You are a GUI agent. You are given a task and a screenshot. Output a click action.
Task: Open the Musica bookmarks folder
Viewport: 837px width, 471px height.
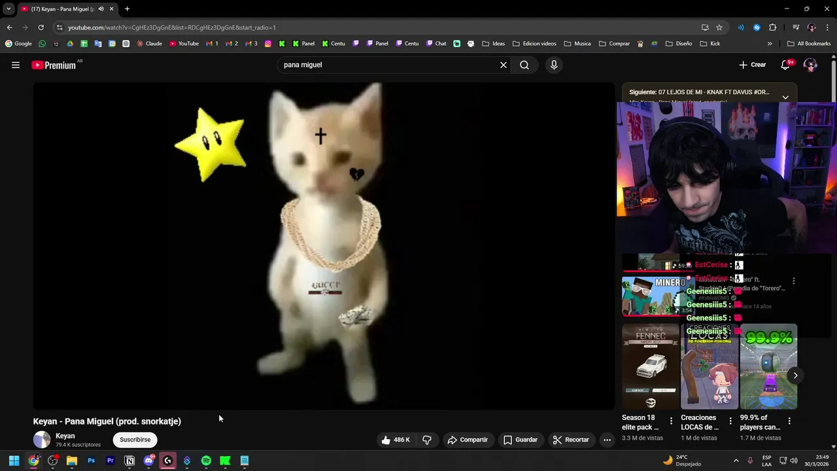pyautogui.click(x=577, y=44)
